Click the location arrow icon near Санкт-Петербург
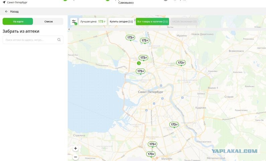266x161 pixels. (4, 2)
